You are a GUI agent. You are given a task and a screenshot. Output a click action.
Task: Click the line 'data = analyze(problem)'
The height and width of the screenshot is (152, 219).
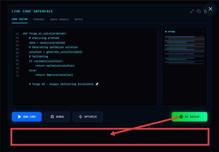pyautogui.click(x=47, y=43)
